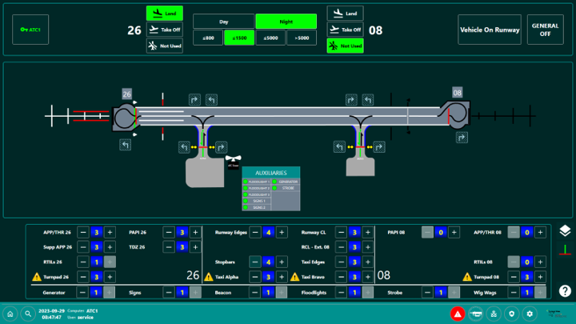Image resolution: width=576 pixels, height=324 pixels.
Task: Increase Runway Edges brightness with plus
Action: [282, 233]
